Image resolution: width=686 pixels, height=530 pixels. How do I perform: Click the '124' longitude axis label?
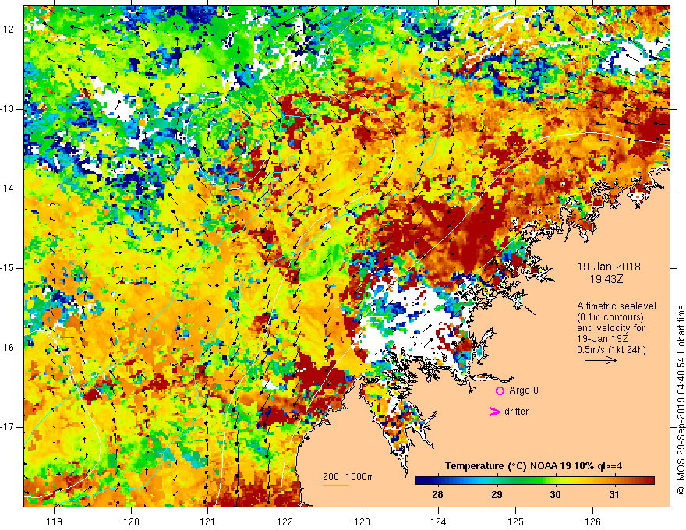pyautogui.click(x=439, y=521)
